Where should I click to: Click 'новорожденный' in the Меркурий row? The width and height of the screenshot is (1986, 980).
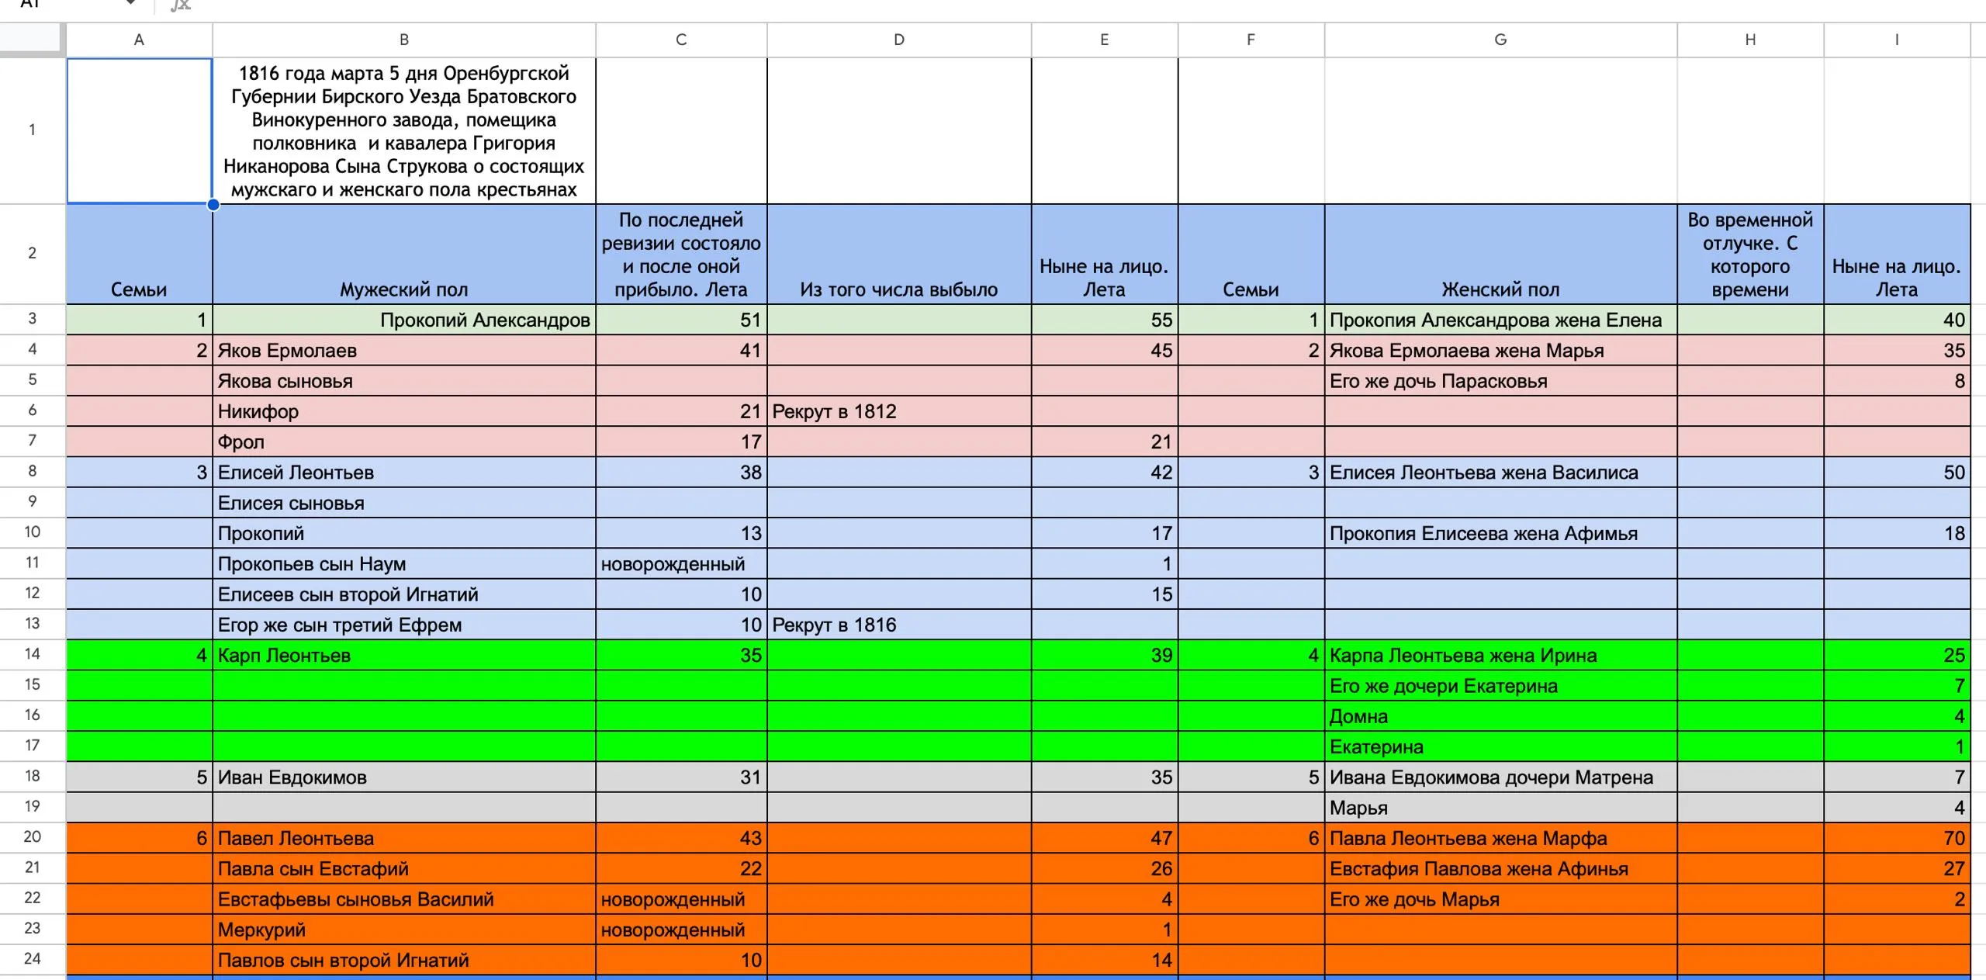tap(681, 930)
